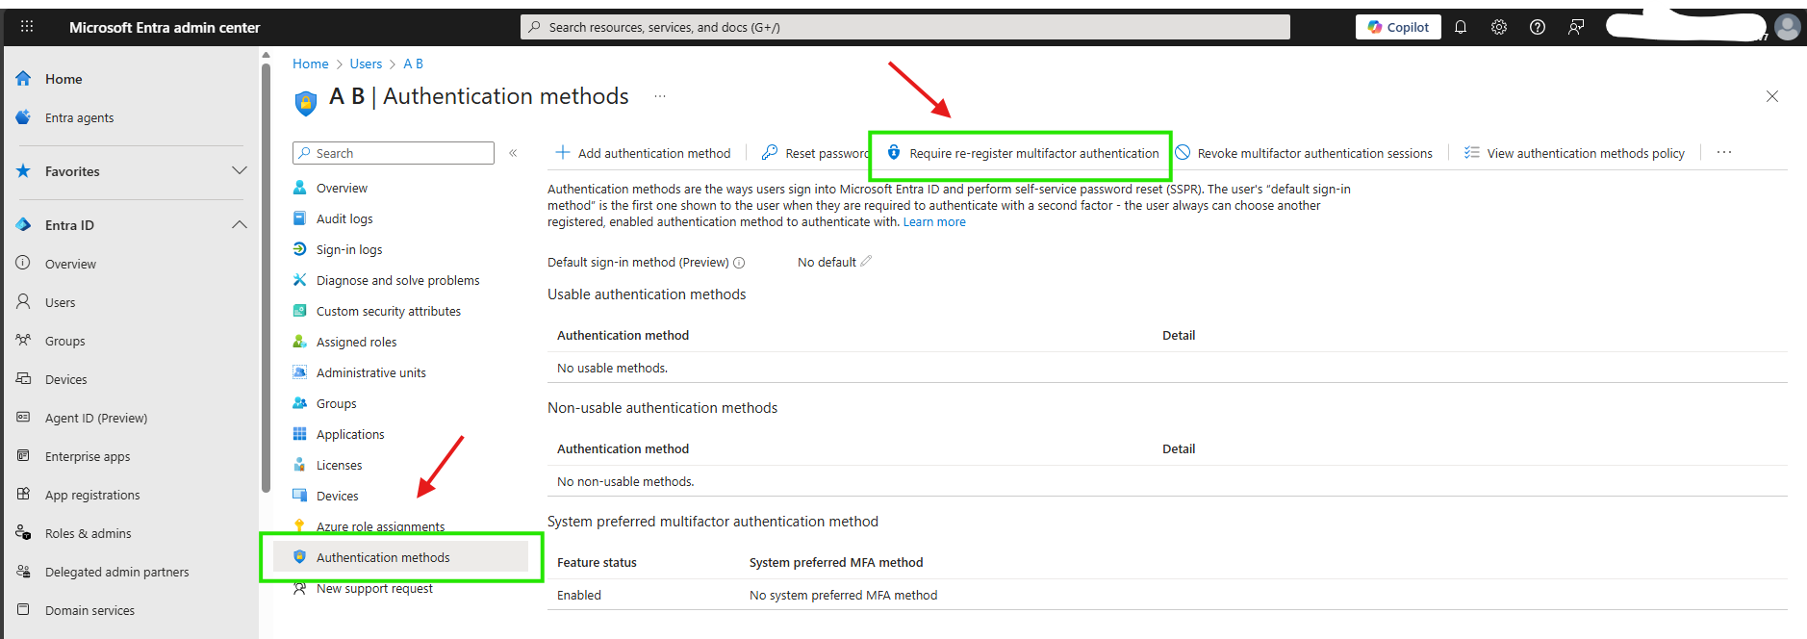Focus the user menu Search field
This screenshot has height=639, width=1807.
point(394,153)
